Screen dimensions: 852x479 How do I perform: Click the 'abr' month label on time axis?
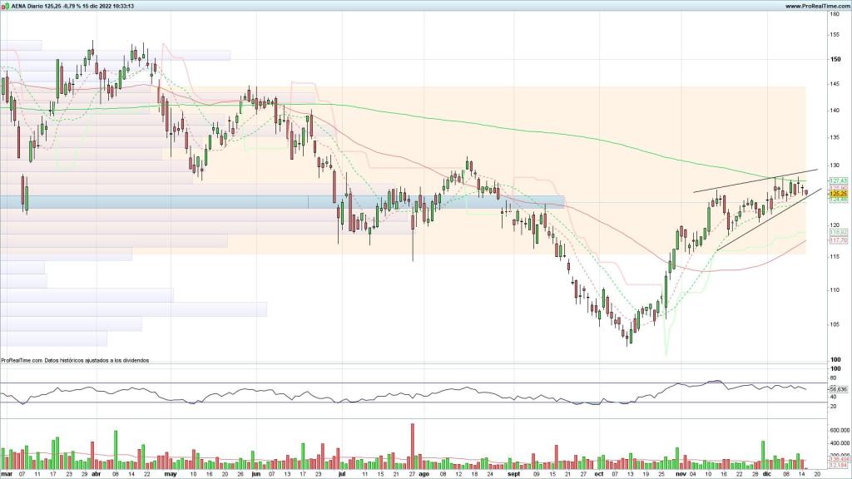click(x=96, y=473)
